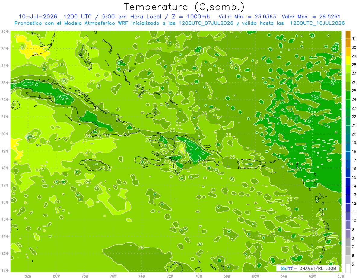Click the "64W" longitude axis label
Viewport: 362px width, 280px height.
pos(284,276)
